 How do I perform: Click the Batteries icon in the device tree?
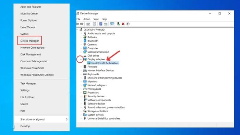[x=85, y=37]
